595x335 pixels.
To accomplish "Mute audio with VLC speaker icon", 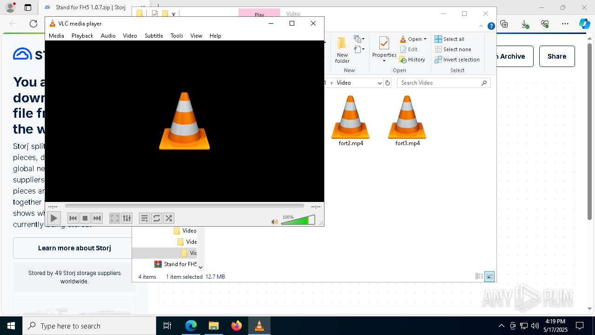I will [274, 221].
